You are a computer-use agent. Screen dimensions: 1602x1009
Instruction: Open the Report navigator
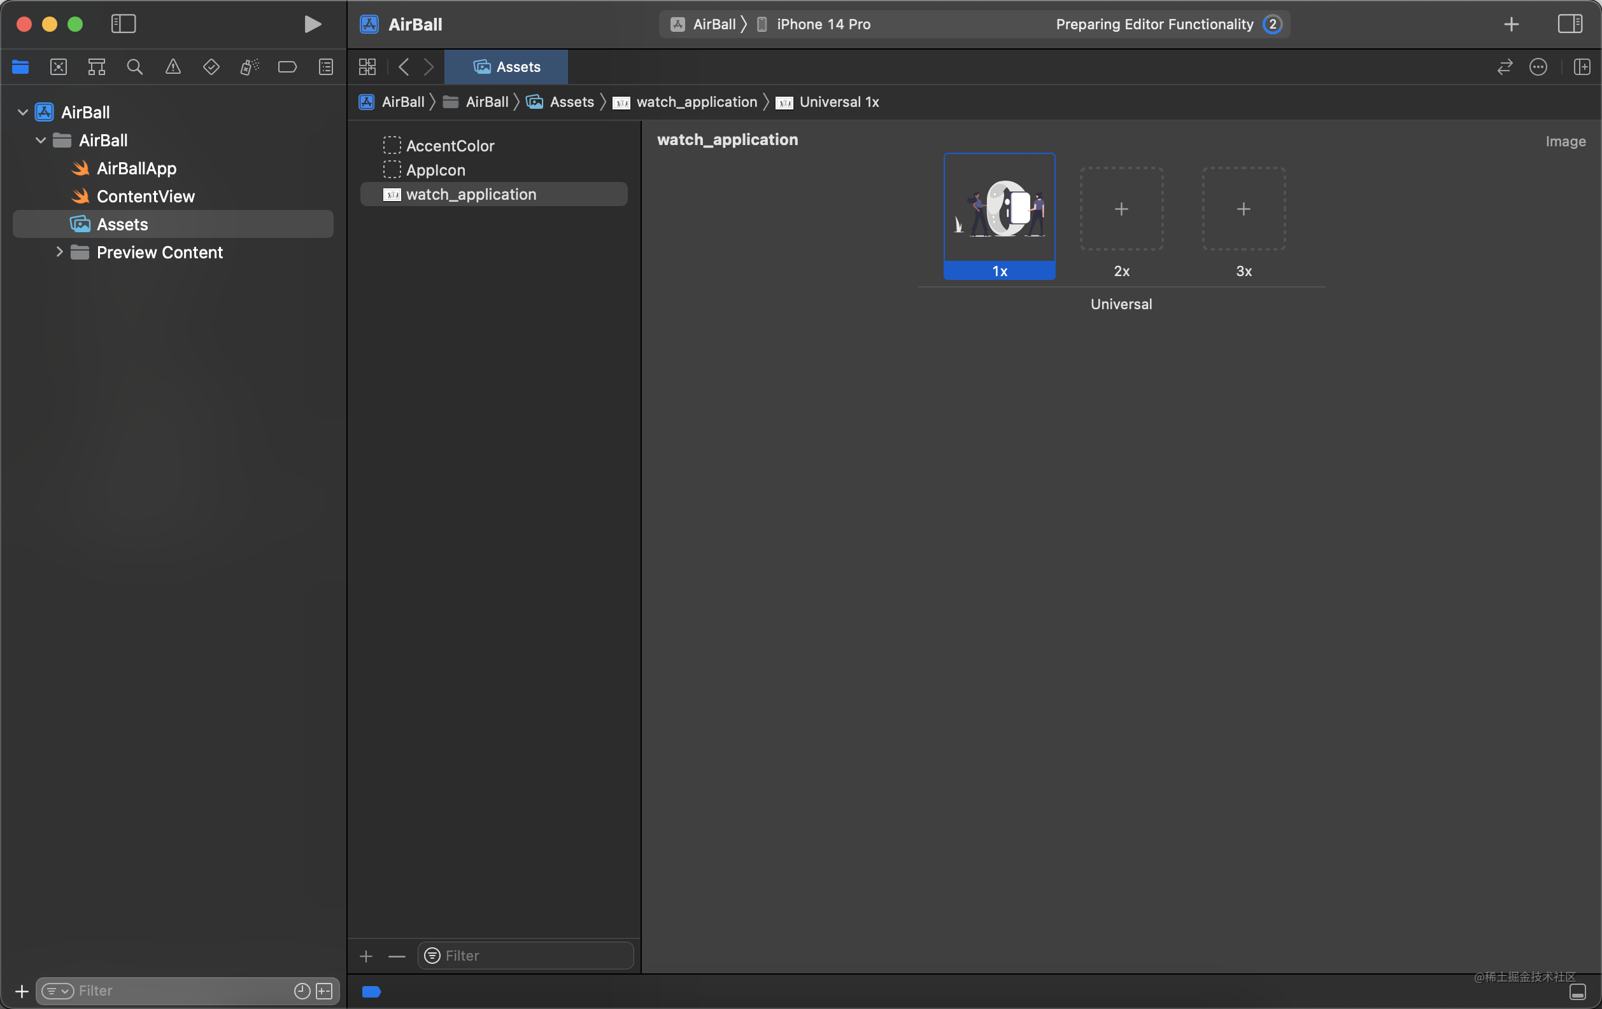pyautogui.click(x=326, y=66)
